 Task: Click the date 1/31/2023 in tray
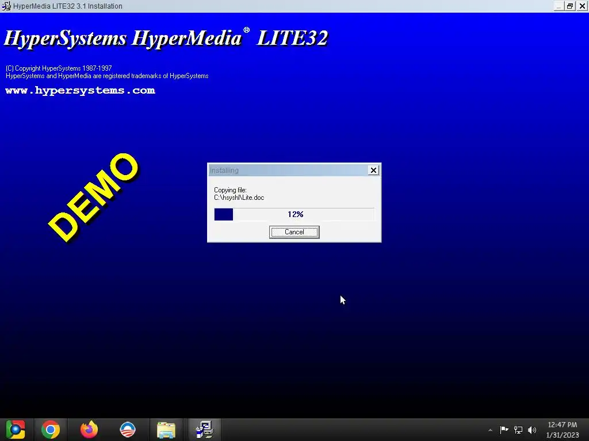point(563,435)
